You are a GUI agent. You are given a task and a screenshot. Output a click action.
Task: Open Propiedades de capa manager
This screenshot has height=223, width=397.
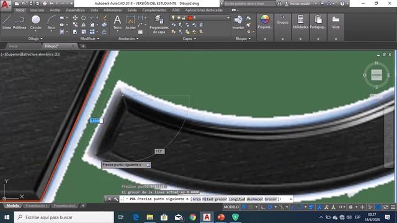[159, 24]
